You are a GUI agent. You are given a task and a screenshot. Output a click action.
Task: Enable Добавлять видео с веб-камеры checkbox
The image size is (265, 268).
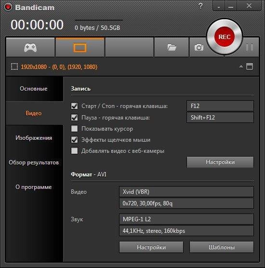tap(74, 151)
